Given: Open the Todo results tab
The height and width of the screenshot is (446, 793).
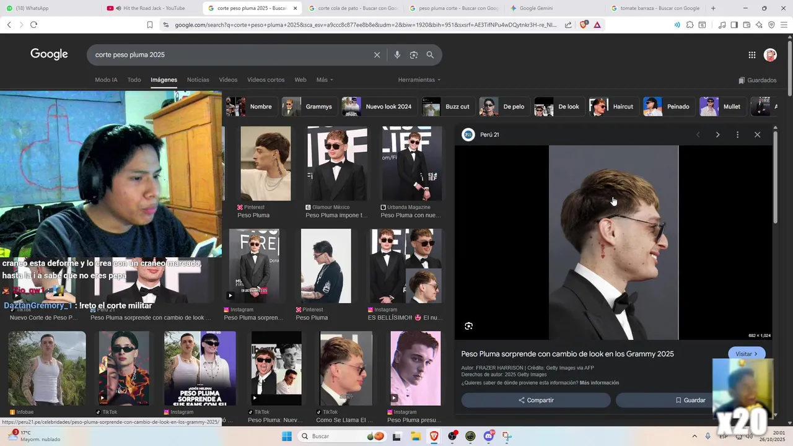Looking at the screenshot, I should click(x=134, y=80).
